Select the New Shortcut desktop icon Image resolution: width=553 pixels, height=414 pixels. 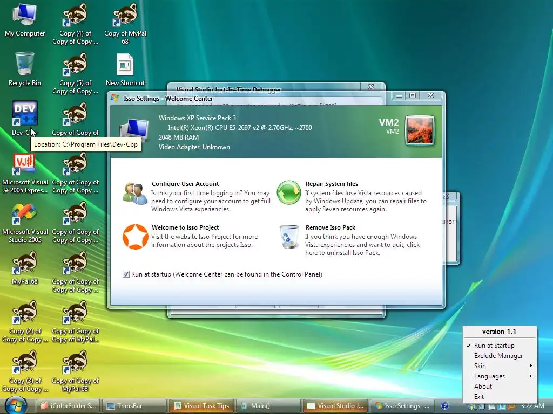coord(125,70)
